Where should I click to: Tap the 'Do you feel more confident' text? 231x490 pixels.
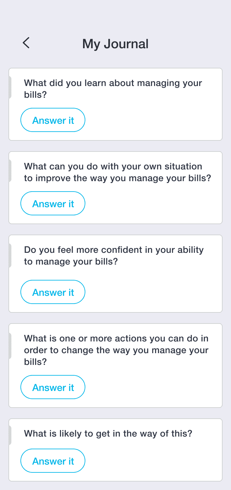coord(114,256)
